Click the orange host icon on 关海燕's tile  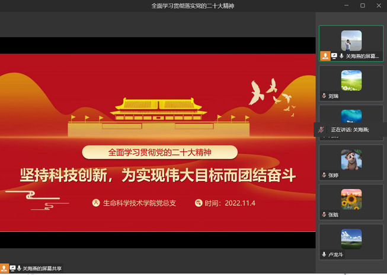[325, 56]
